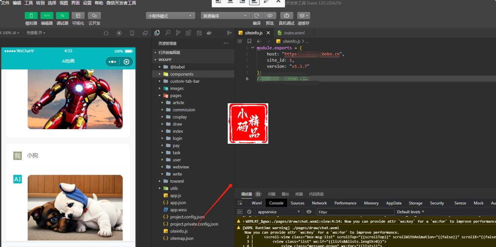496x247 pixels.
Task: Click the 真机调试 bug icon
Action: coord(287,16)
